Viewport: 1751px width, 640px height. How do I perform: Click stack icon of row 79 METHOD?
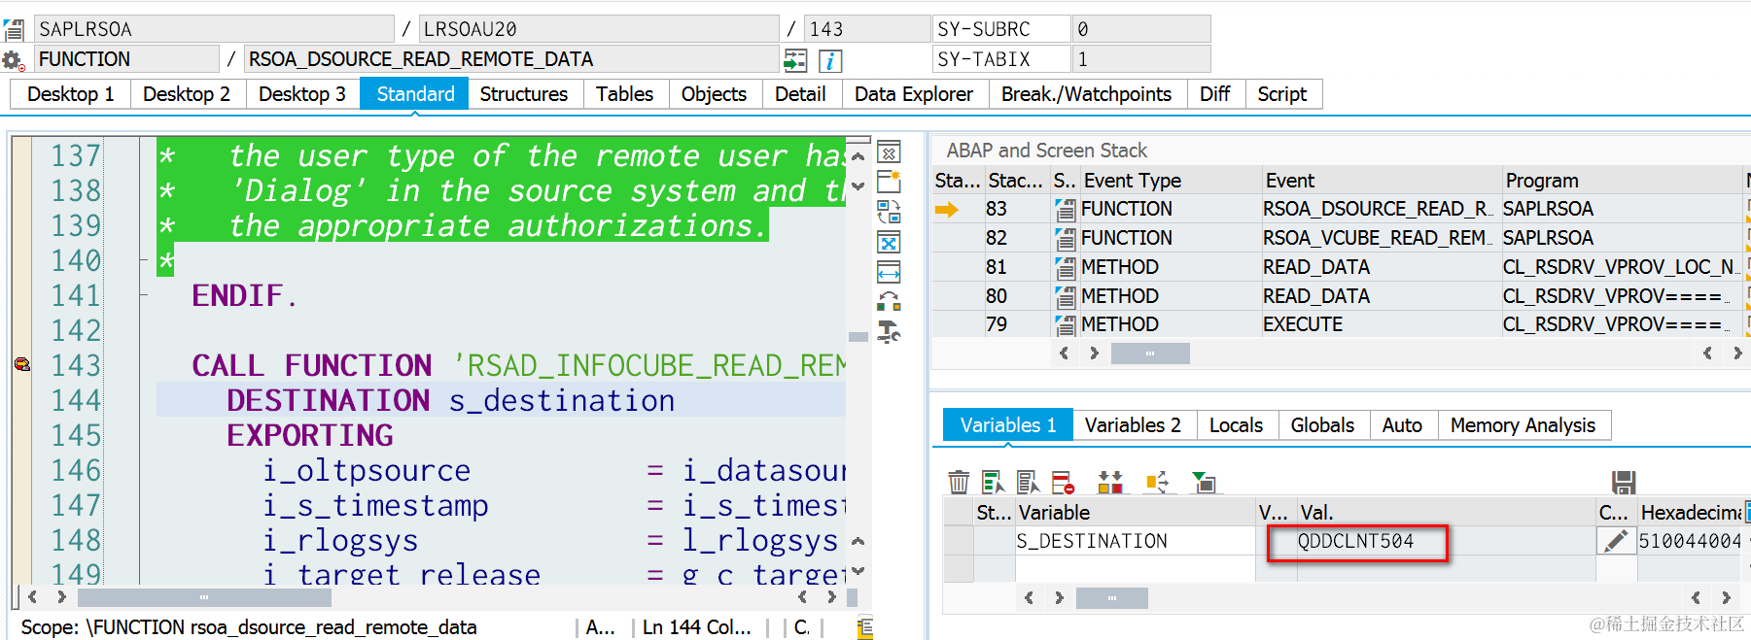tap(1066, 324)
